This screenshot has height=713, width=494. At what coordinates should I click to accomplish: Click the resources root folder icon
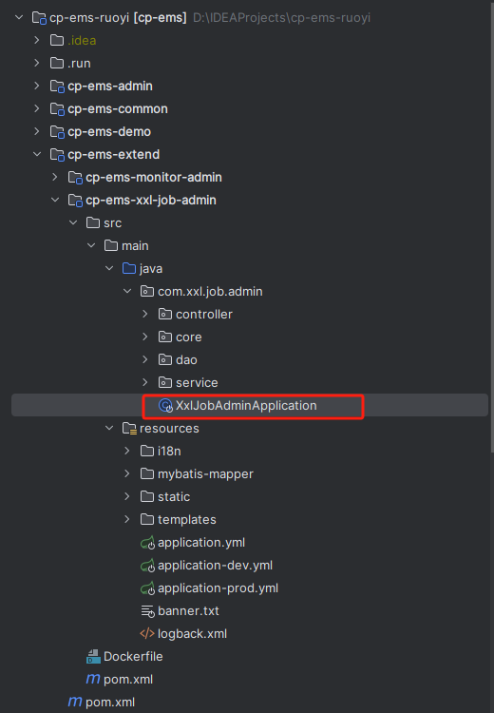tap(129, 429)
